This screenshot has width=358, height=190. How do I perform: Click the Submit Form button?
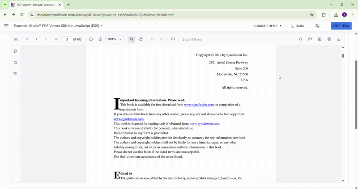[192, 39]
